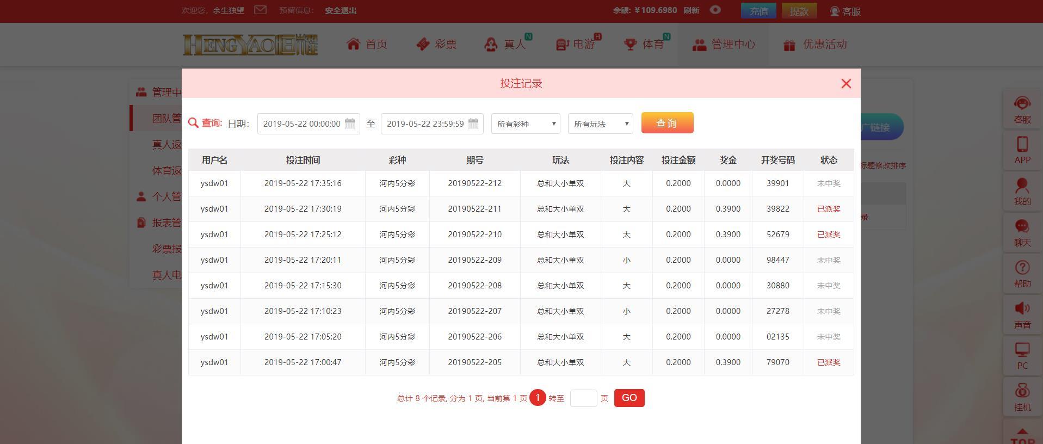This screenshot has height=444, width=1043.
Task: Open 客服 customer service in top bar
Action: pos(845,11)
